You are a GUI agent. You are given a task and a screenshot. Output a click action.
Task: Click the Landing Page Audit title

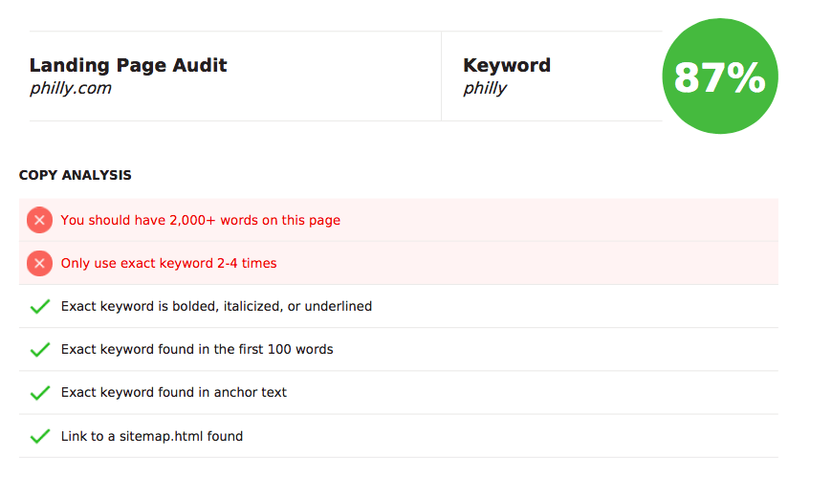128,65
